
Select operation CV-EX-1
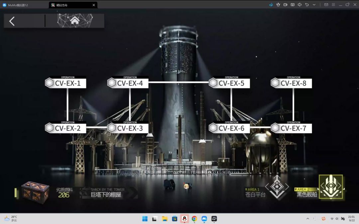(x=66, y=83)
